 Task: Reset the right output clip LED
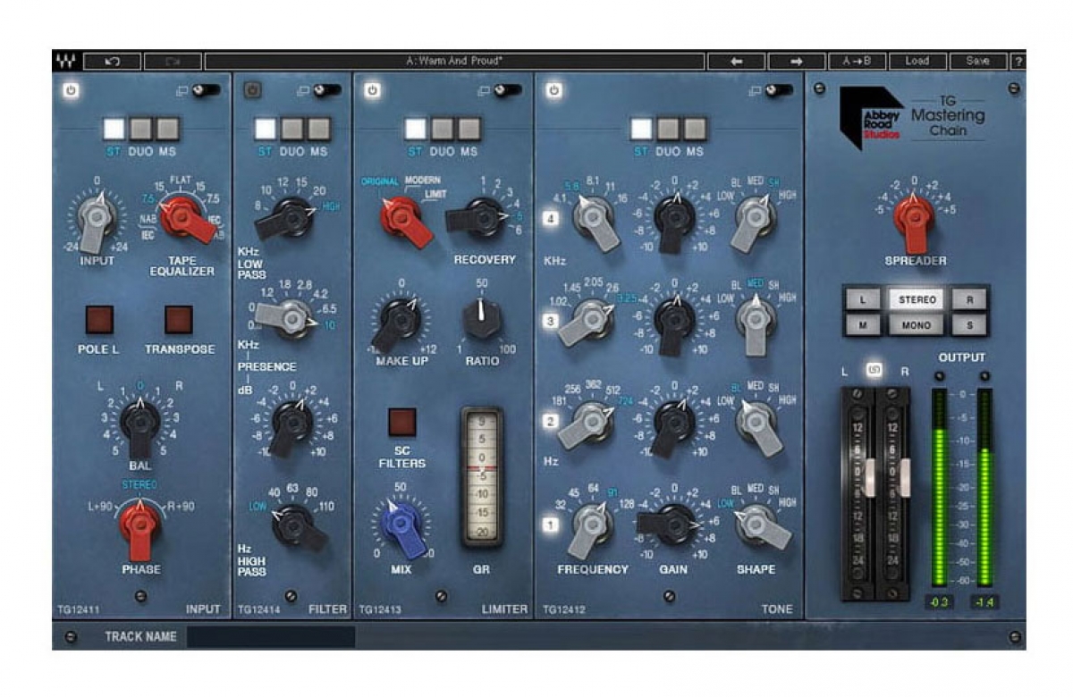[984, 375]
